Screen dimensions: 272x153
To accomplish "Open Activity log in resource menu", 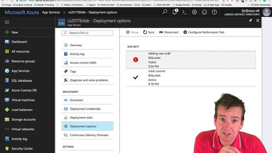I will pos(88,54).
